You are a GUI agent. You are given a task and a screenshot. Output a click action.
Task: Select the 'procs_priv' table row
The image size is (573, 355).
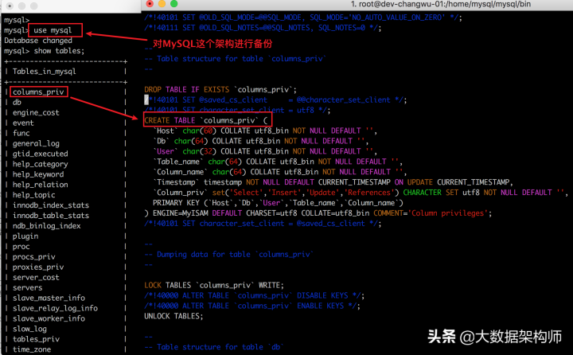pyautogui.click(x=34, y=256)
